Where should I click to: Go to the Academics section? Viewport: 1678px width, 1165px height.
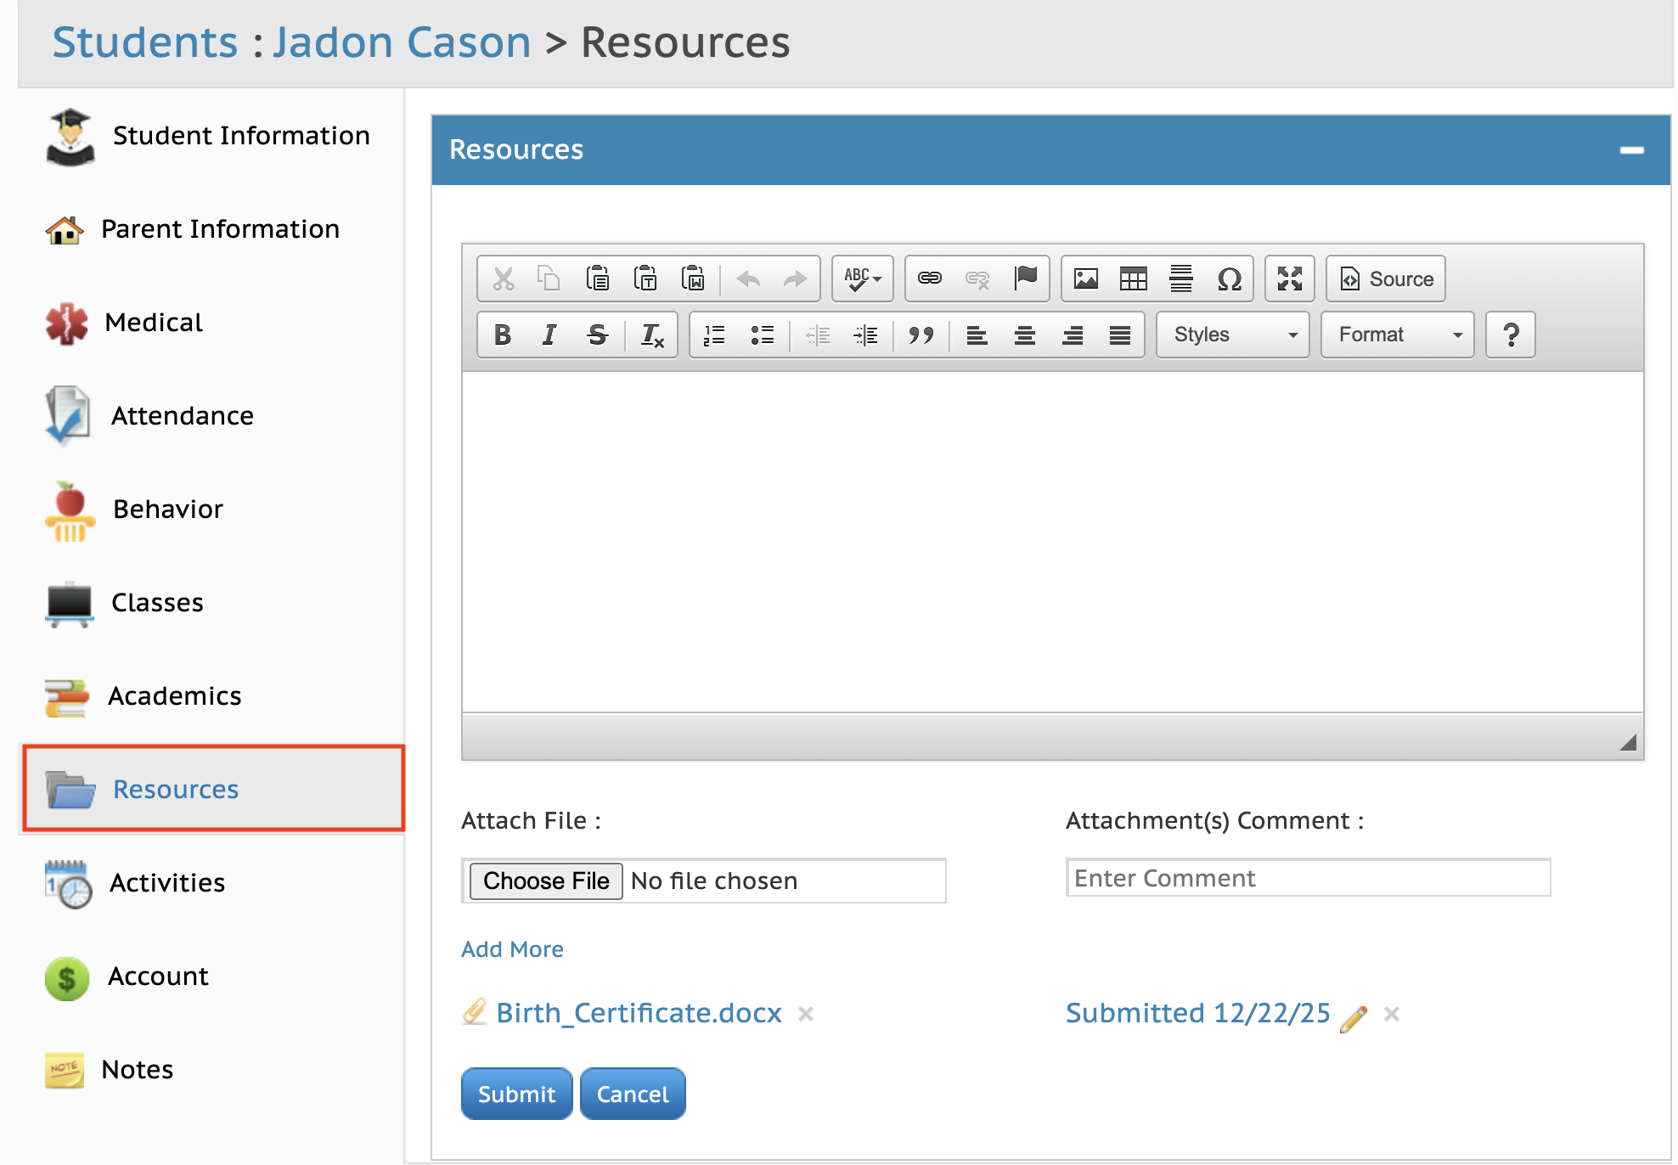coord(174,696)
